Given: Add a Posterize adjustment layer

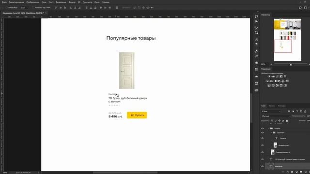Looking at the screenshot, I should (273, 86).
